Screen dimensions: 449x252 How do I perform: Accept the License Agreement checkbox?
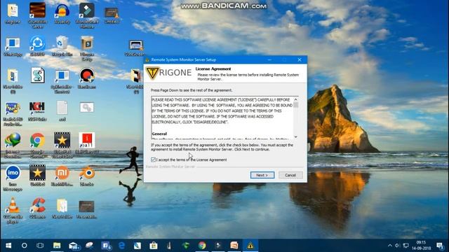coord(153,160)
